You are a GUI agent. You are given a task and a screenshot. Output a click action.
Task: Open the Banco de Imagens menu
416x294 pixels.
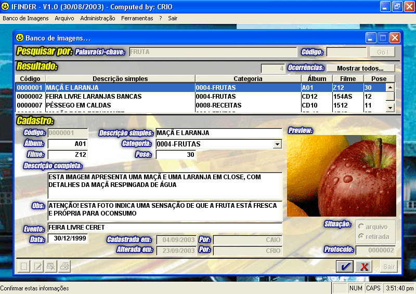pos(25,18)
